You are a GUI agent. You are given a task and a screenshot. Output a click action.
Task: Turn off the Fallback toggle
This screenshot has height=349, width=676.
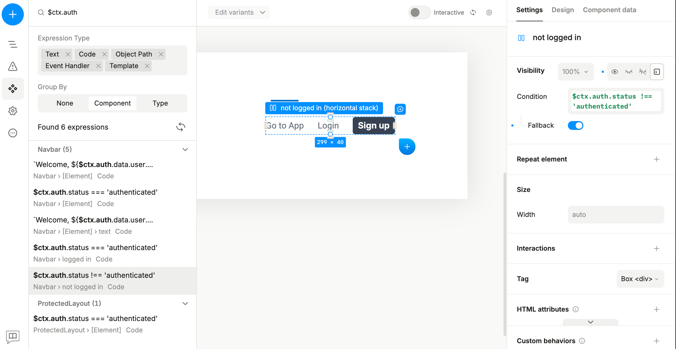pyautogui.click(x=575, y=125)
